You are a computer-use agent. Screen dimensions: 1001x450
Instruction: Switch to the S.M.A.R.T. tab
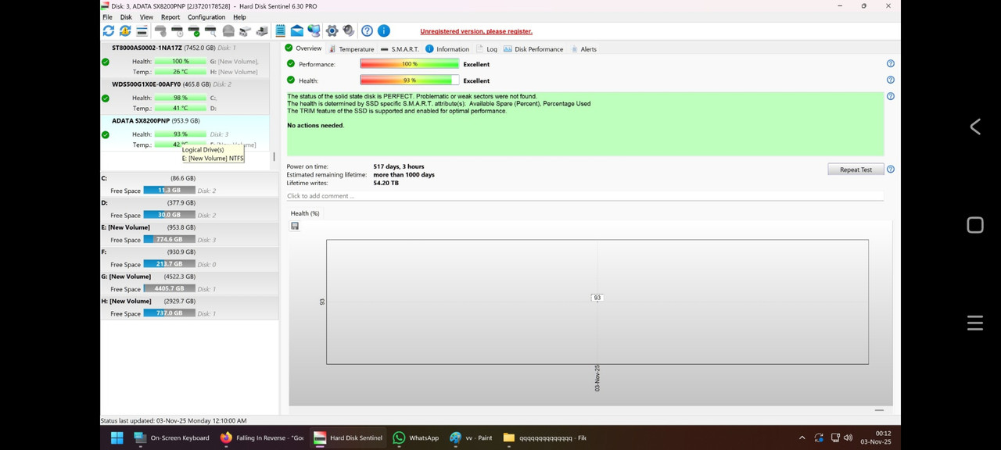[x=400, y=49]
